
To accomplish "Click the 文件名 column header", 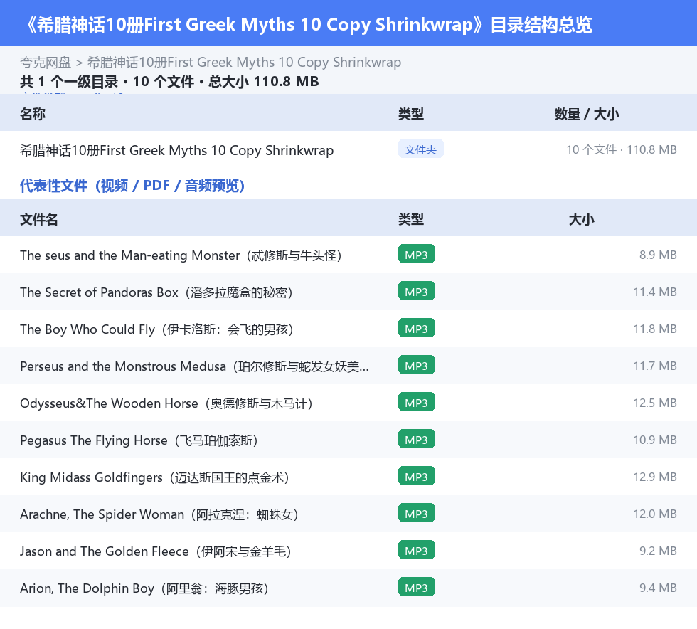I will pyautogui.click(x=38, y=219).
